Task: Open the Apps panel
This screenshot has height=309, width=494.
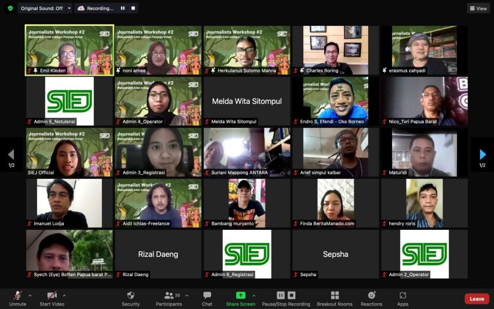Action: [x=403, y=298]
